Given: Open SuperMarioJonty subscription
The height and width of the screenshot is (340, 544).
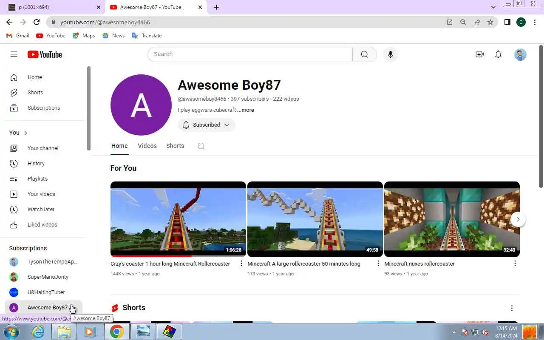Looking at the screenshot, I should (x=44, y=277).
